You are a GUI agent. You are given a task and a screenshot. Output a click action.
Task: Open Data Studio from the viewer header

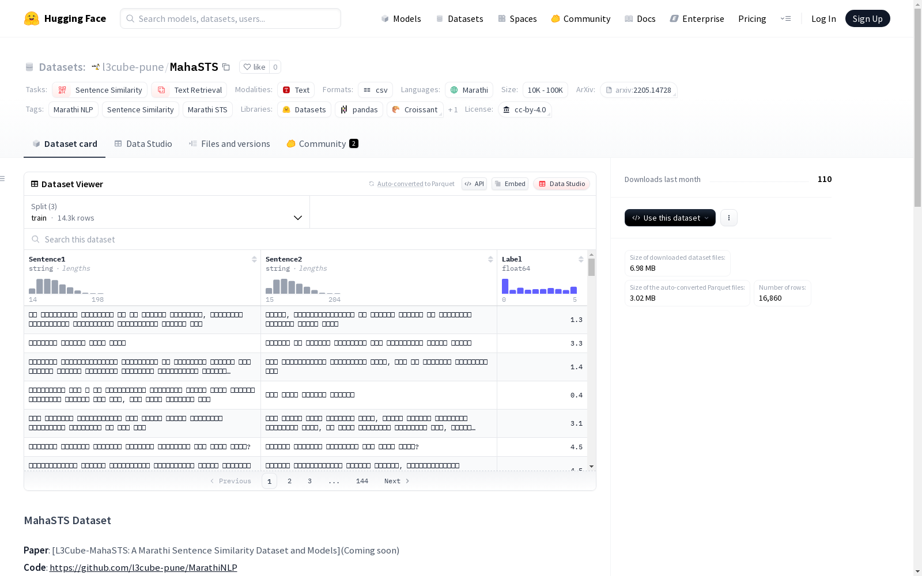[x=561, y=184]
